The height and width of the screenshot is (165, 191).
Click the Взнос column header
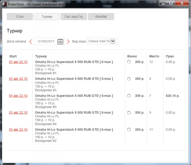[132, 56]
